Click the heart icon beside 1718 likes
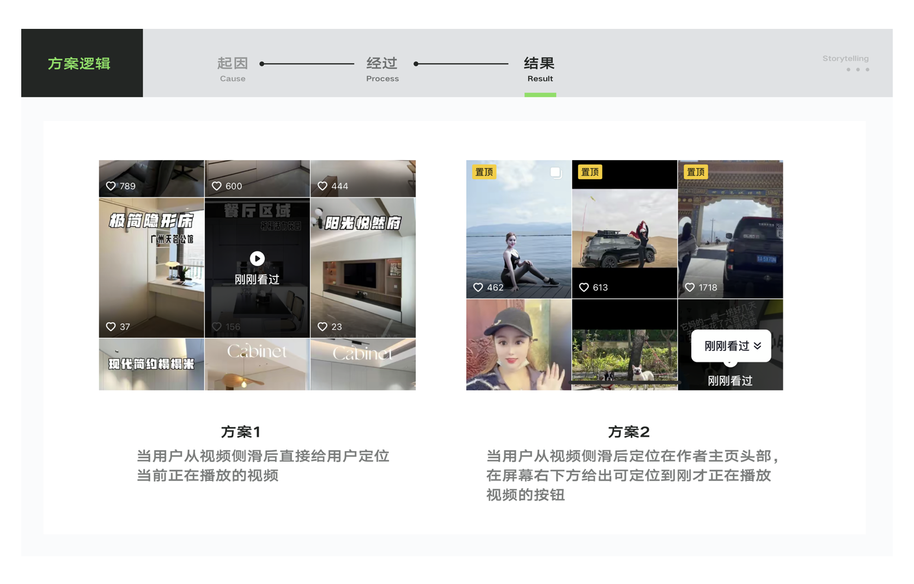Image resolution: width=914 pixels, height=584 pixels. [x=690, y=288]
